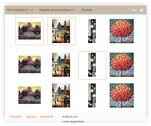Click the перенести link
Viewport: 151px width, 126px height.
(47, 117)
